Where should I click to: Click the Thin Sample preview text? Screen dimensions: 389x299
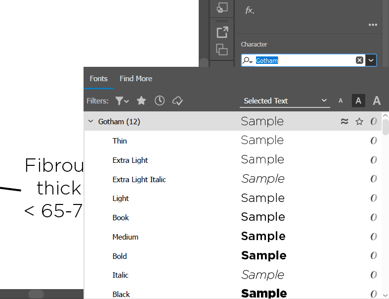pos(262,141)
